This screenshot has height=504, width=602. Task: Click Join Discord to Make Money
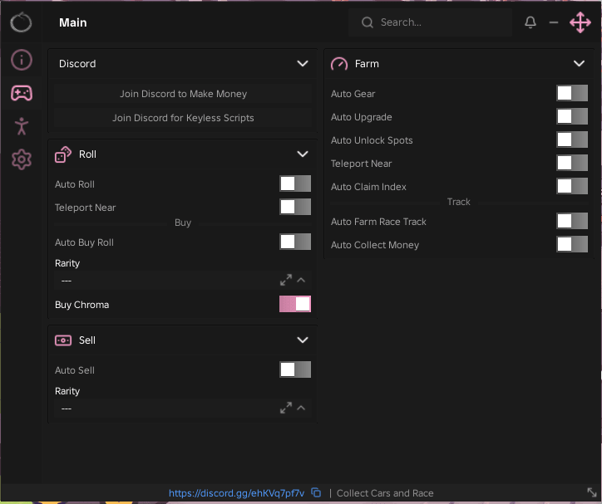point(183,94)
